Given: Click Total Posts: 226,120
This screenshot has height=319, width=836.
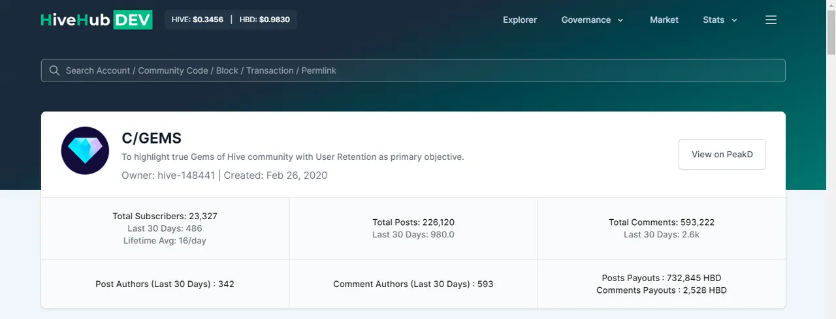Looking at the screenshot, I should click(x=413, y=222).
